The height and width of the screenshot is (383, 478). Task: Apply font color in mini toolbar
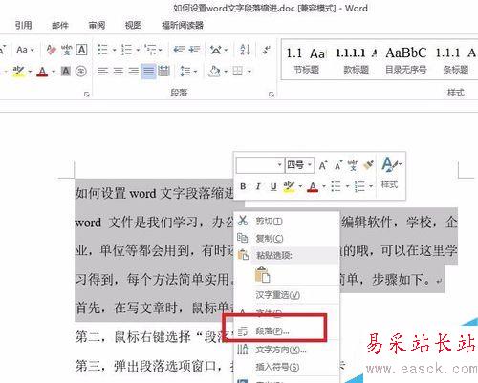click(313, 186)
